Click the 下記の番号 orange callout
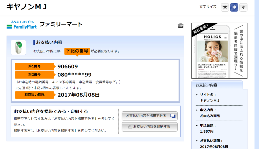The image size is (259, 149). tap(77, 51)
